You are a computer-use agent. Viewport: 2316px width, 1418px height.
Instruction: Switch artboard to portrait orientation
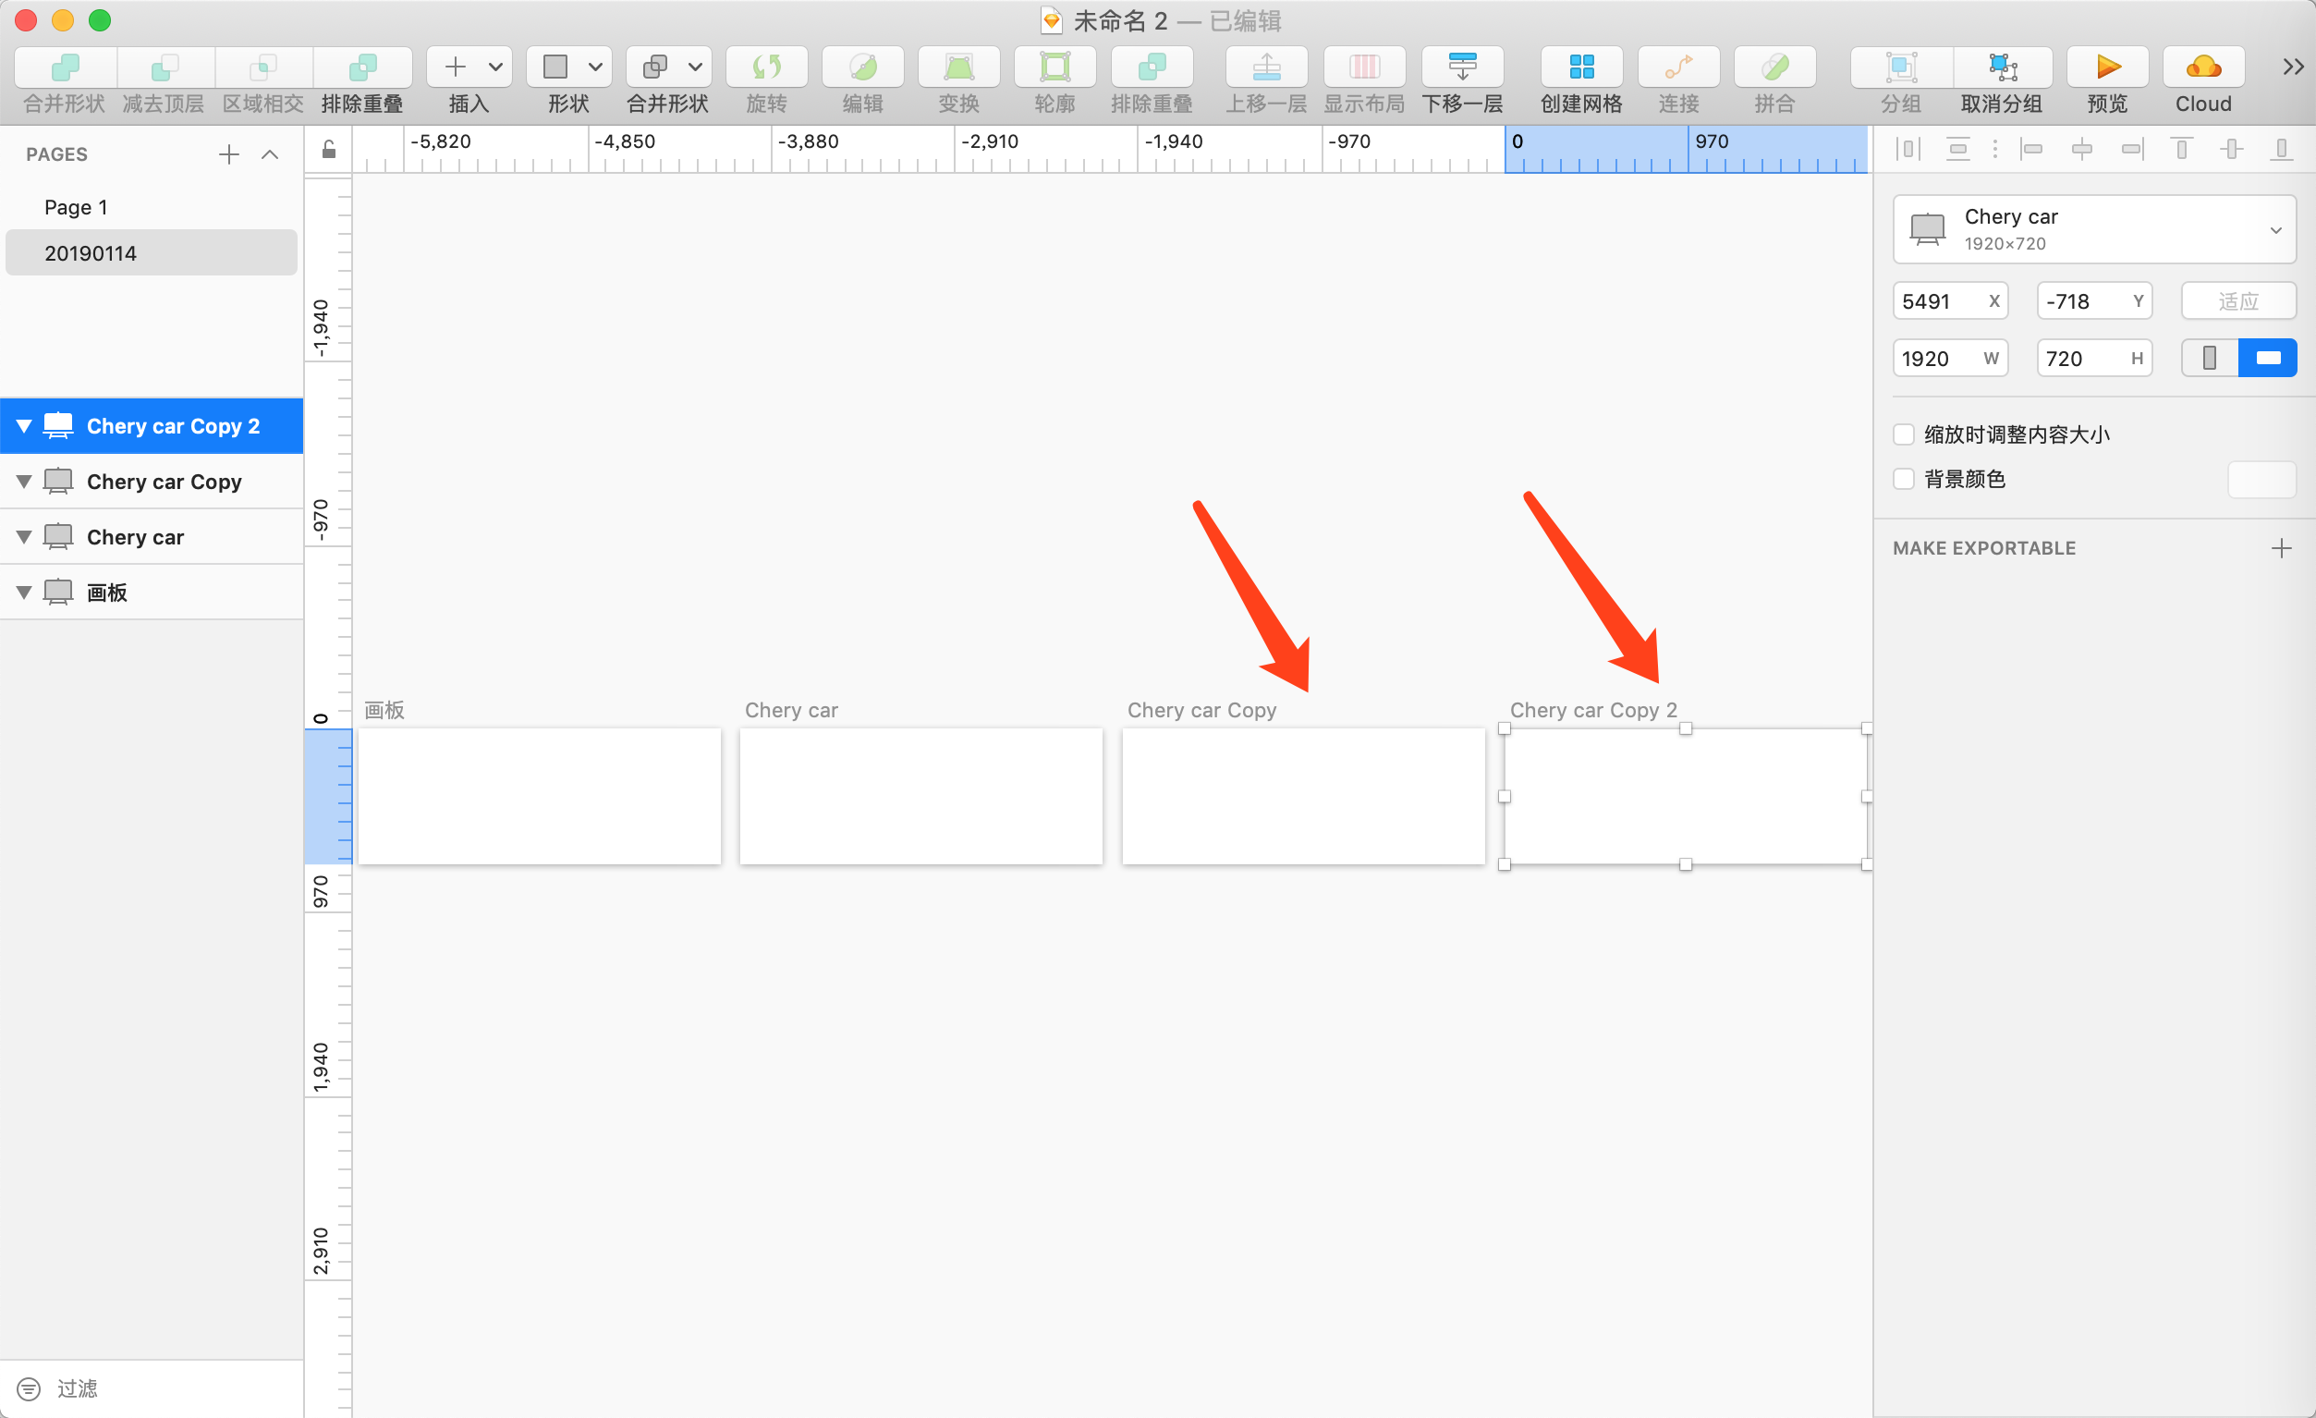click(x=2209, y=359)
